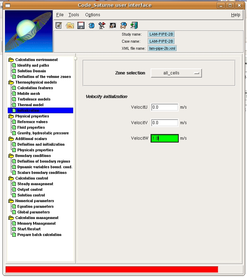The height and width of the screenshot is (278, 247).
Task: Collapse the Numerical parameters folder
Action: pyautogui.click(x=11, y=201)
